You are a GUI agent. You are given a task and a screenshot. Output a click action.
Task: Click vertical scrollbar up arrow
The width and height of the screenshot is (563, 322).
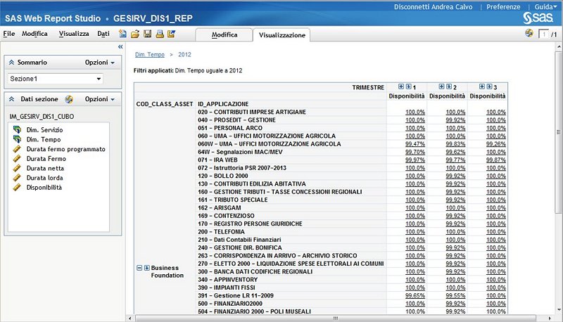pos(559,46)
